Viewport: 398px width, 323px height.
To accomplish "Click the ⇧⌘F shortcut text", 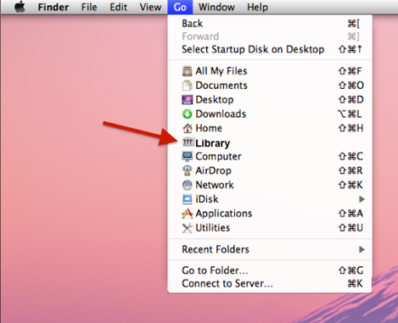I will click(350, 71).
